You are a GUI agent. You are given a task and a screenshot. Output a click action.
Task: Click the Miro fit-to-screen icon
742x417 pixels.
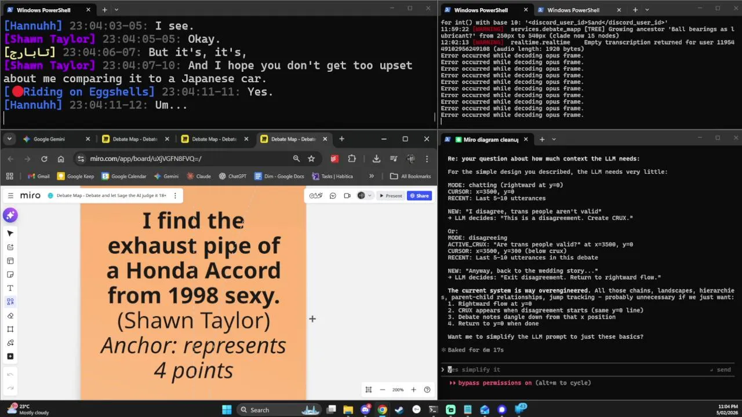point(368,390)
